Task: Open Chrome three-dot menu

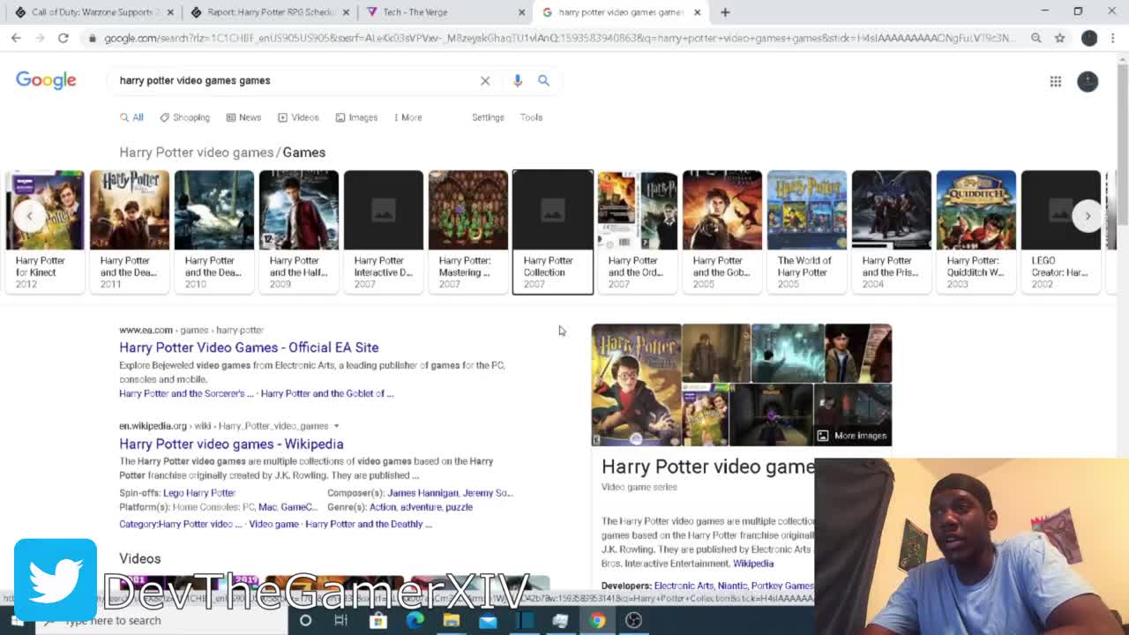Action: (1113, 38)
